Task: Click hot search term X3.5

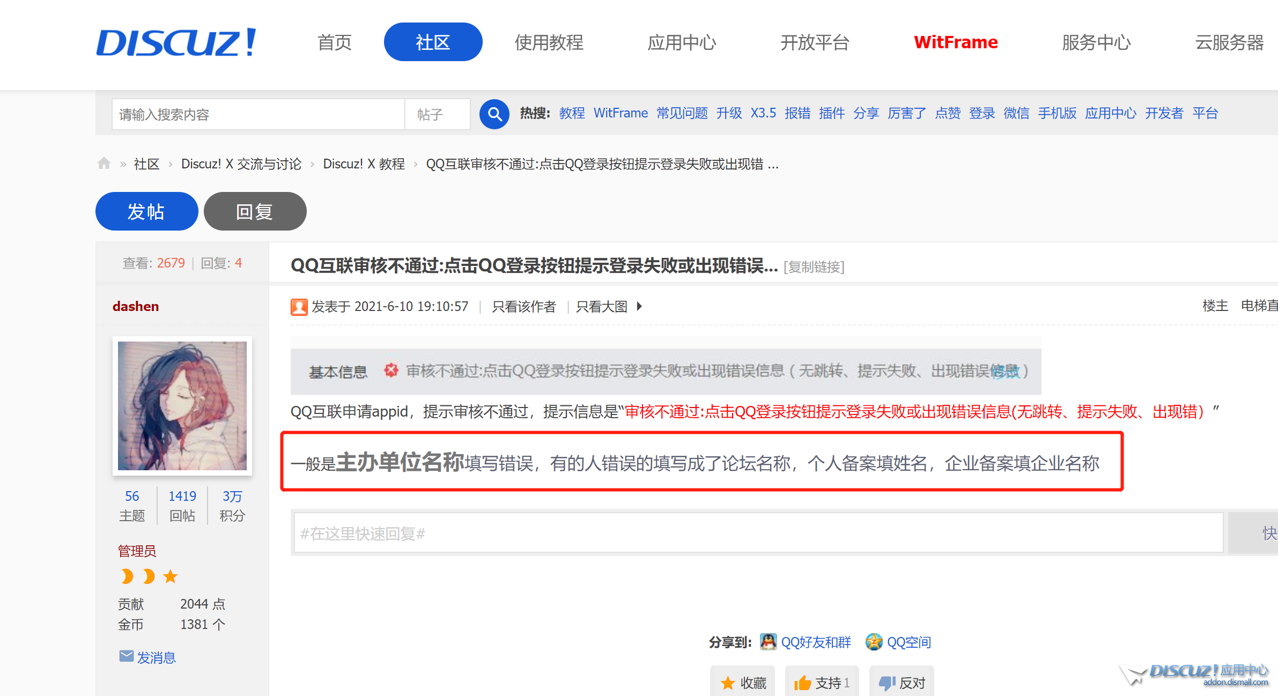Action: click(763, 113)
